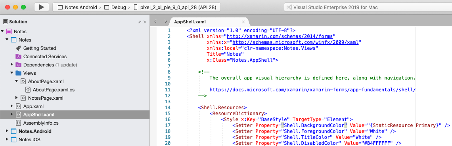This screenshot has width=452, height=146.
Task: Close the AppShell.xaml editor tab
Action: pyautogui.click(x=243, y=22)
